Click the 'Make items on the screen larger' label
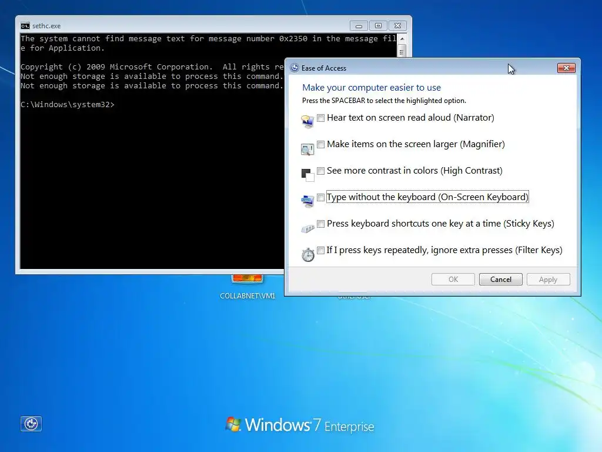Image resolution: width=602 pixels, height=452 pixels. (x=416, y=144)
